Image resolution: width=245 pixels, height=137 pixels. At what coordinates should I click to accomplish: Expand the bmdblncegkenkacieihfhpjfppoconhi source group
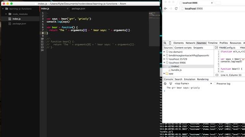click(x=164, y=55)
